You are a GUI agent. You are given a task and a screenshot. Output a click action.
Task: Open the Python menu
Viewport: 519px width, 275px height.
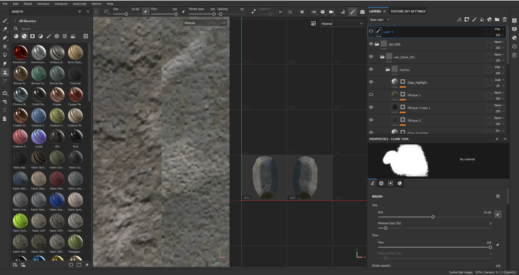tap(96, 4)
